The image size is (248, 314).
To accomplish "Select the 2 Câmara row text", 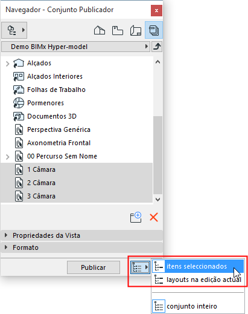I will 41,183.
